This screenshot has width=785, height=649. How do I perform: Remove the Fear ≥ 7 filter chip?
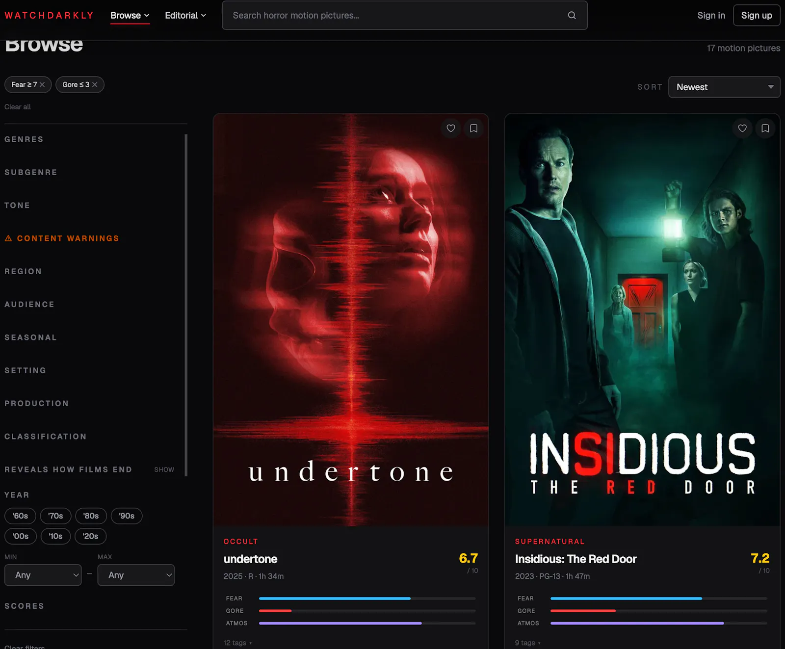(42, 85)
